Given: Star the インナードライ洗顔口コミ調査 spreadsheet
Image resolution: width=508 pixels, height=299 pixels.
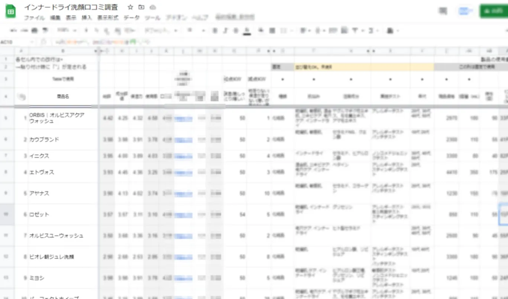Looking at the screenshot, I should click(130, 7).
